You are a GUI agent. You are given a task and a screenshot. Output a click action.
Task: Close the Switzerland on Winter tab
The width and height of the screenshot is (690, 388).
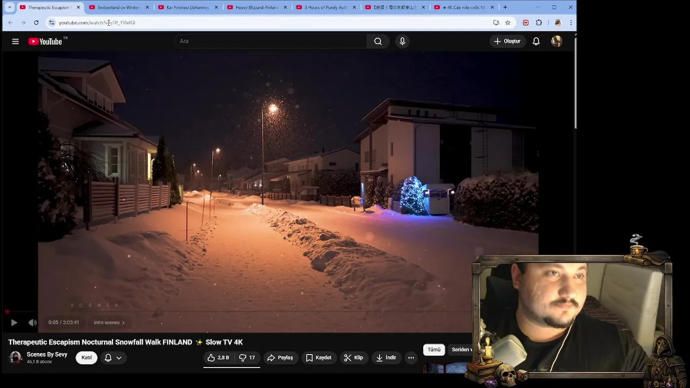147,8
